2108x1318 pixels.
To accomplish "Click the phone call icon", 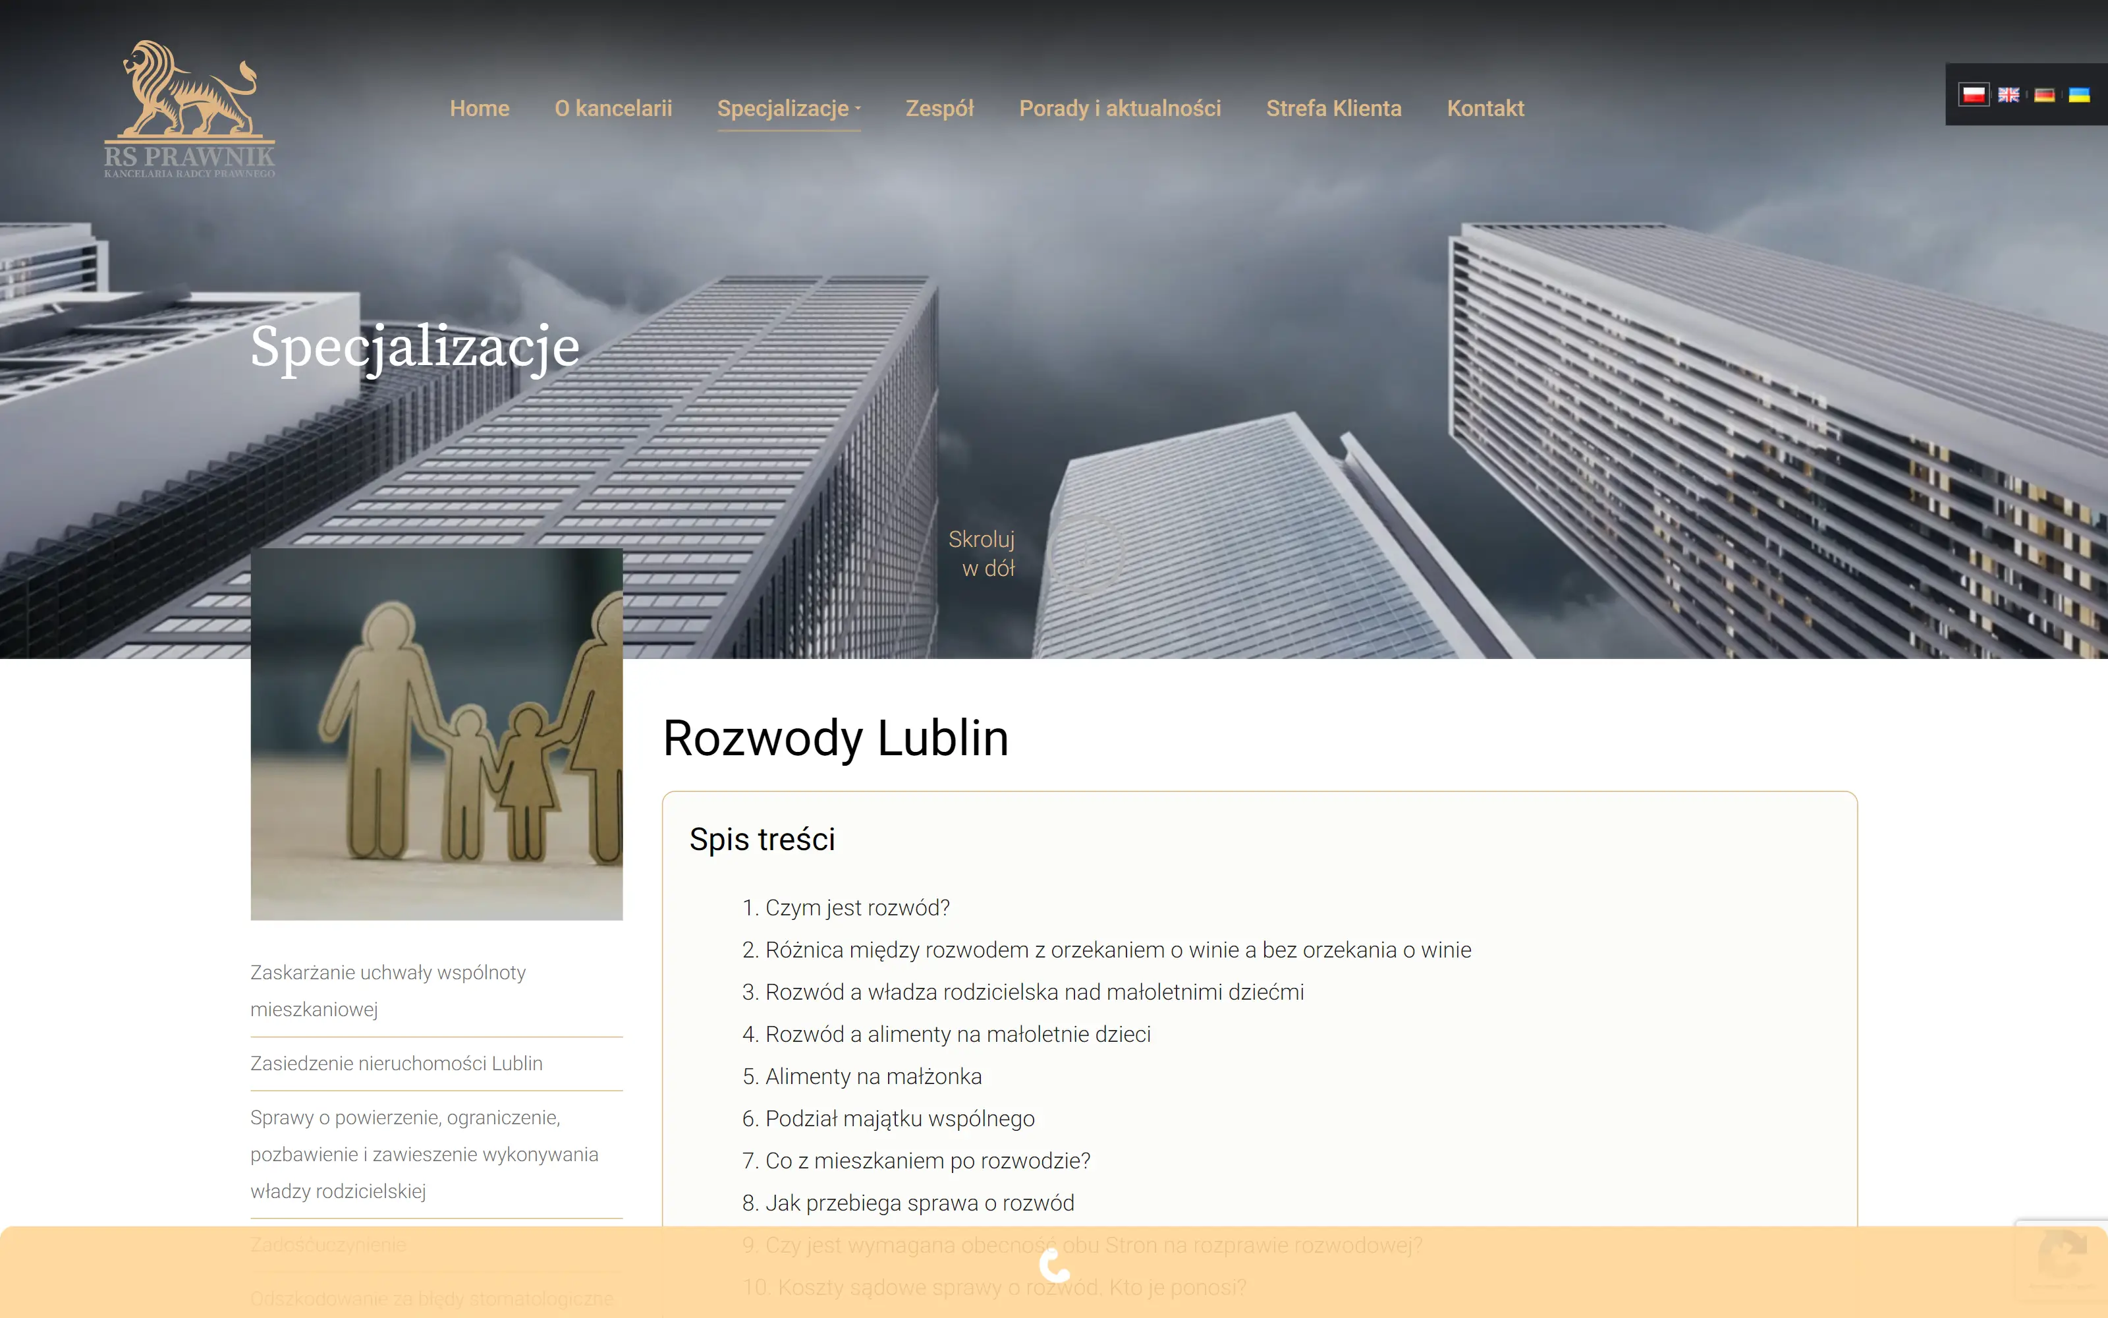I will pyautogui.click(x=1054, y=1266).
